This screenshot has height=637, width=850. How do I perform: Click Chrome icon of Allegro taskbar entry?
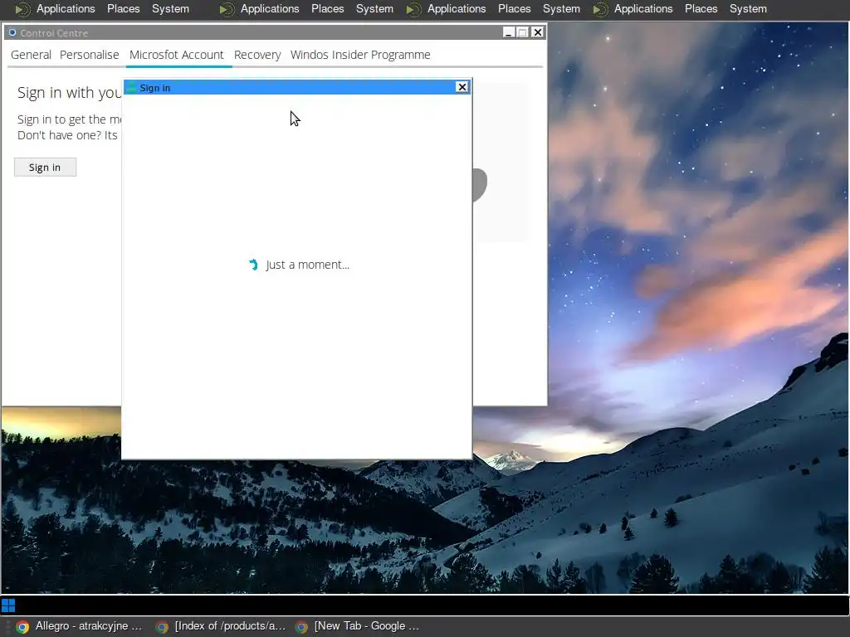tap(22, 627)
